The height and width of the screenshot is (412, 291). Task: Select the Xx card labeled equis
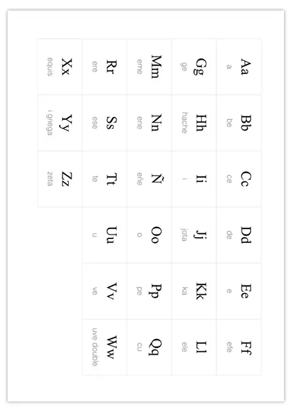click(60, 67)
